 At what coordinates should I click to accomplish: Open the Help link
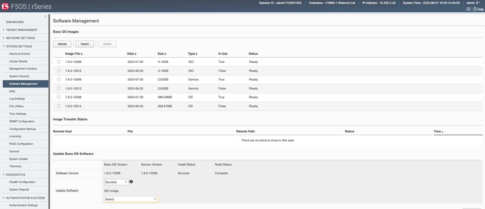478,9
